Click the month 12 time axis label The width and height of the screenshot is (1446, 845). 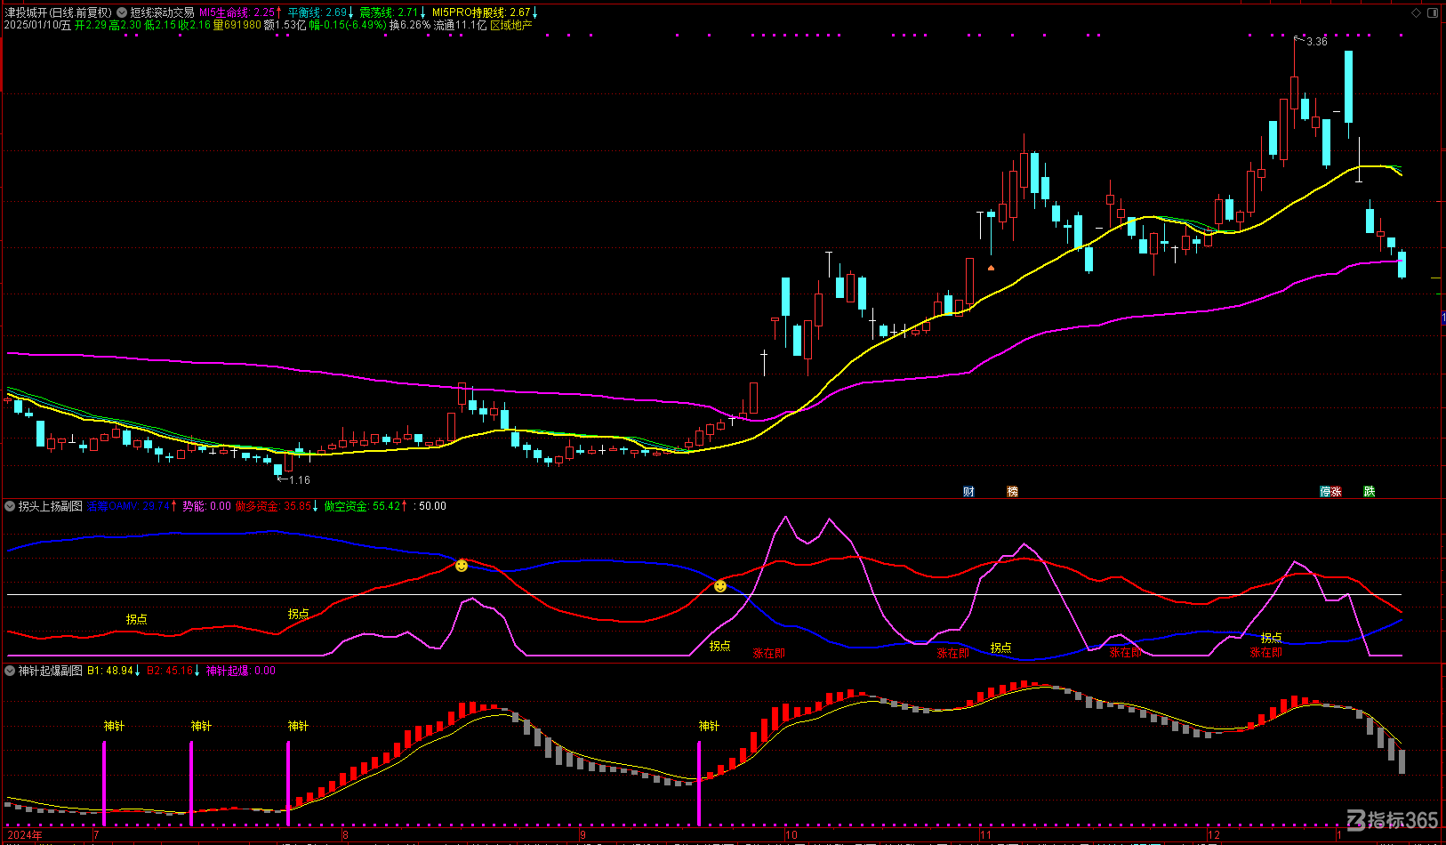[x=1214, y=835]
